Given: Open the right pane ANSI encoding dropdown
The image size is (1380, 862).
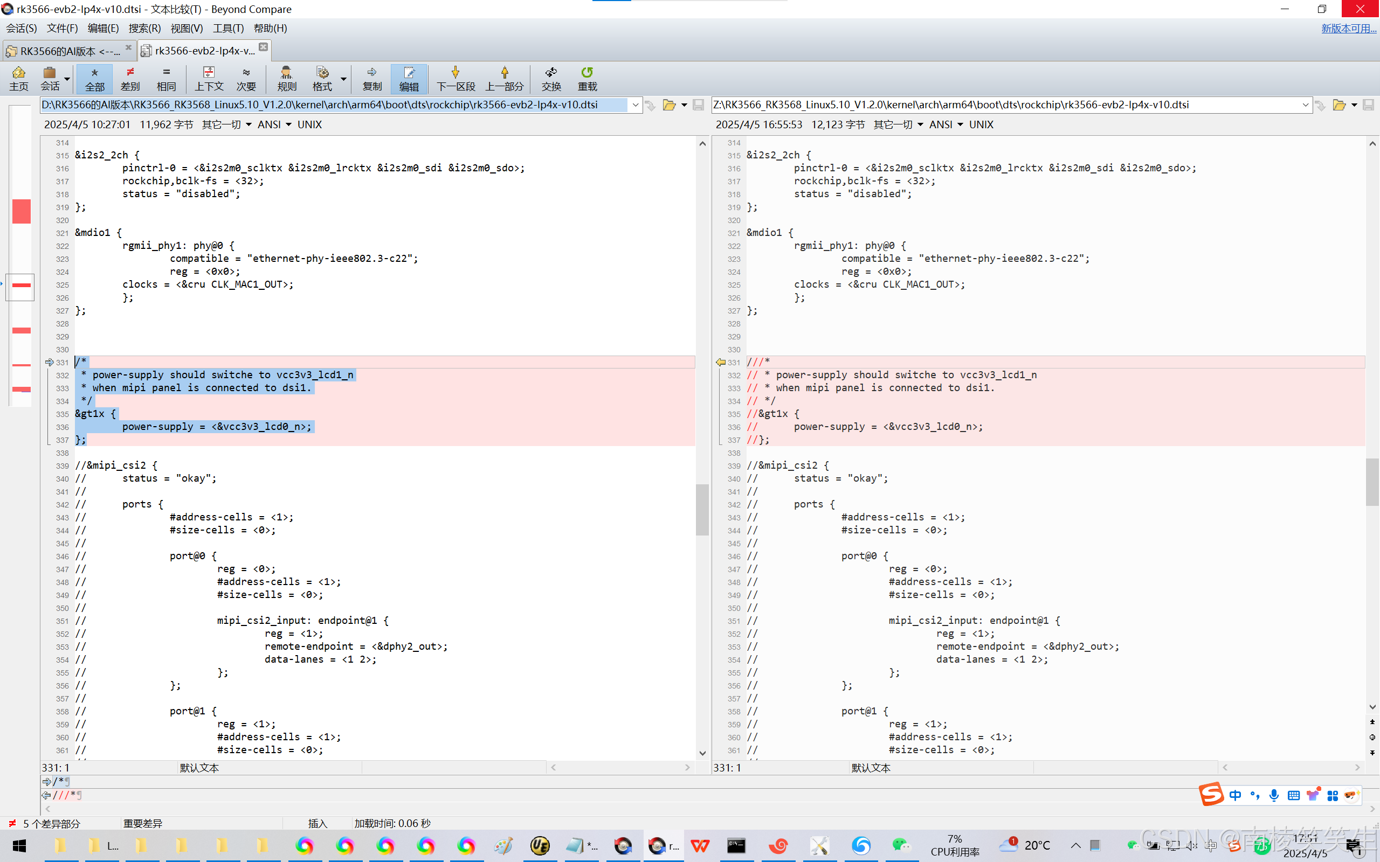Looking at the screenshot, I should 946,124.
